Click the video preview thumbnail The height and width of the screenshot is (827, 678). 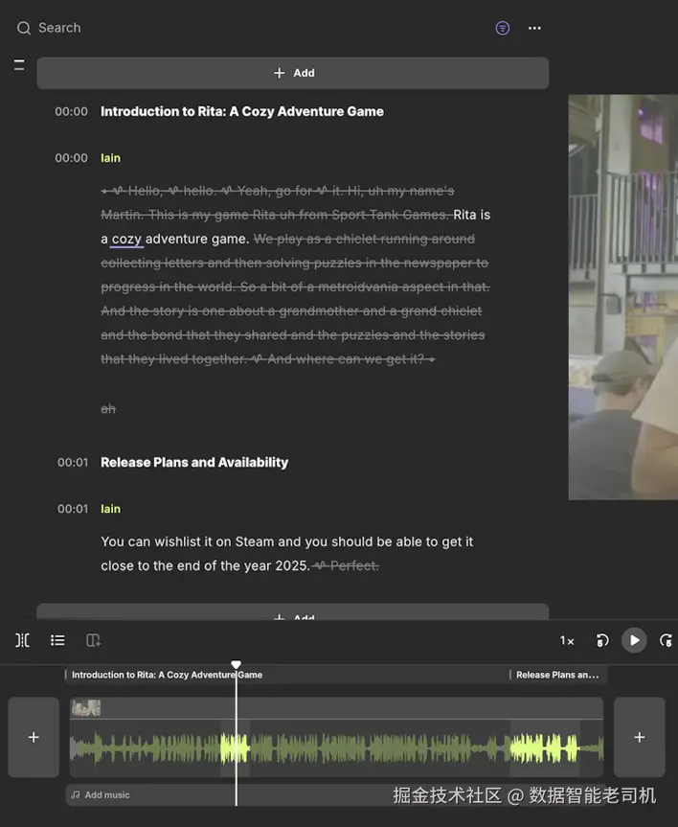622,297
